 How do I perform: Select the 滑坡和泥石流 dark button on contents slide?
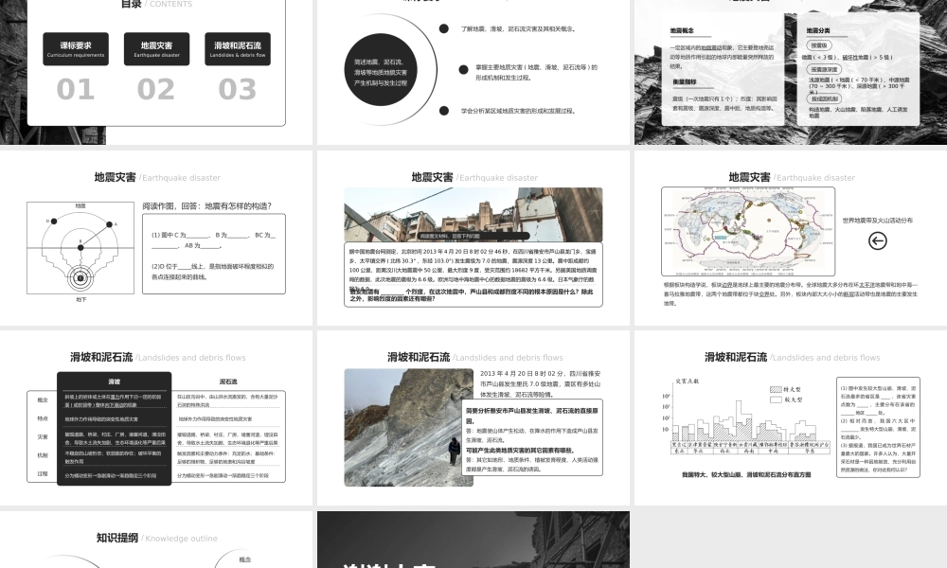[x=238, y=49]
